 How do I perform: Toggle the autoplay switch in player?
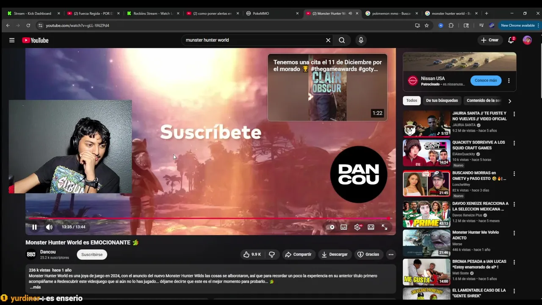(332, 227)
